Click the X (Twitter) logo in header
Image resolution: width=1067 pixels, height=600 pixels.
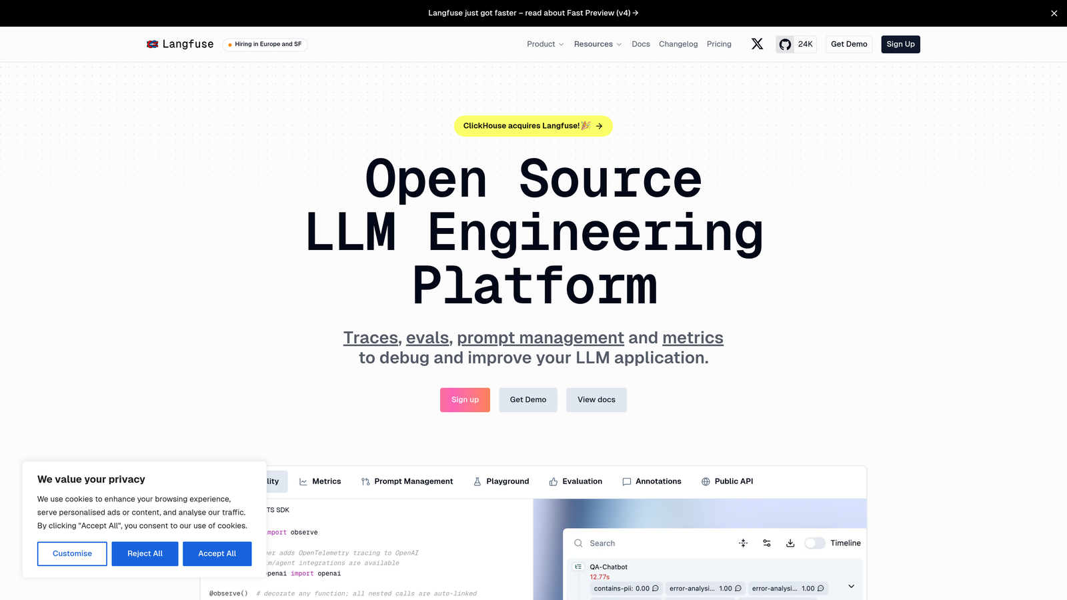pos(757,44)
